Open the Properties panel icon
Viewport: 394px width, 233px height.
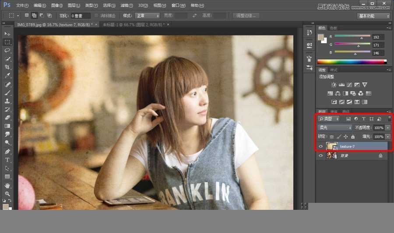pos(310,45)
